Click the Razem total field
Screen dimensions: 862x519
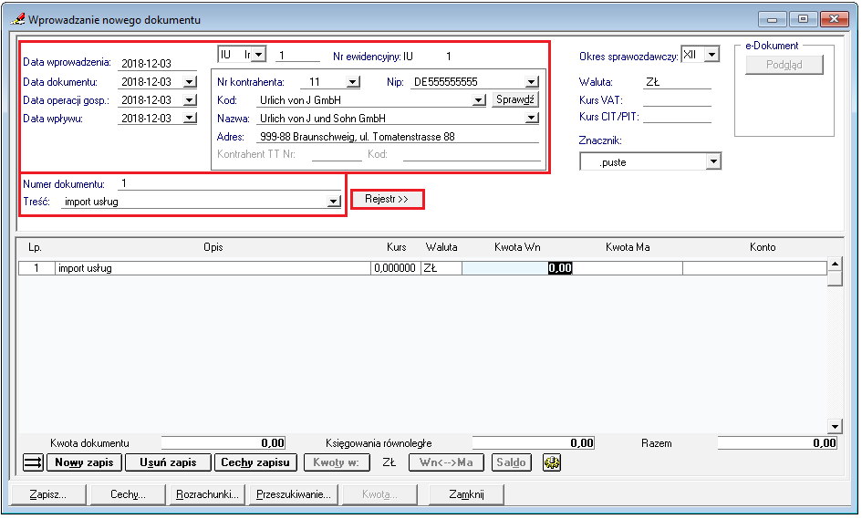tap(777, 443)
